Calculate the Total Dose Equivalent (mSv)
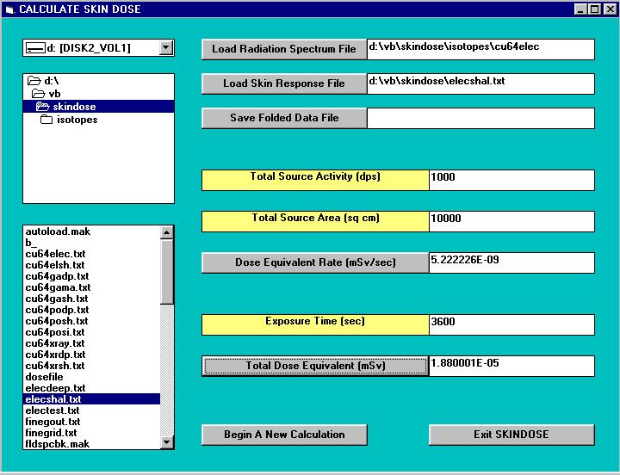The image size is (620, 475). (x=314, y=366)
